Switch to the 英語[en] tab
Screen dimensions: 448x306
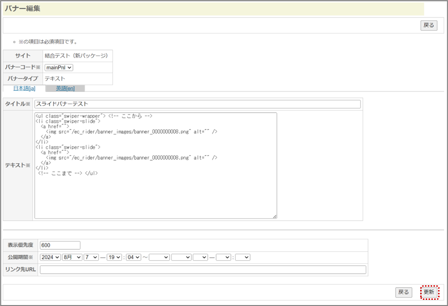tap(65, 88)
